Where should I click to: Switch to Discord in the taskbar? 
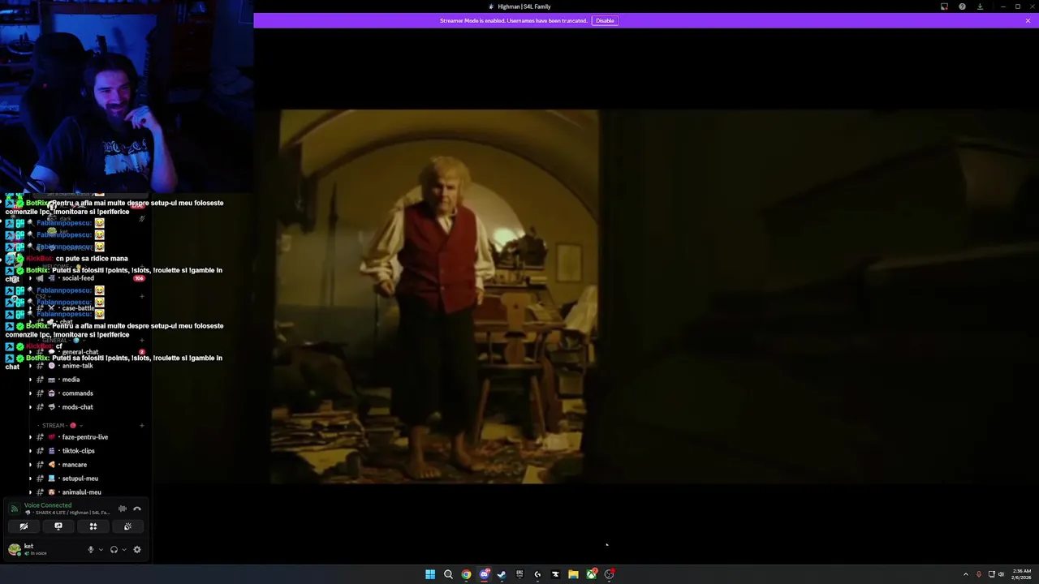coord(484,574)
